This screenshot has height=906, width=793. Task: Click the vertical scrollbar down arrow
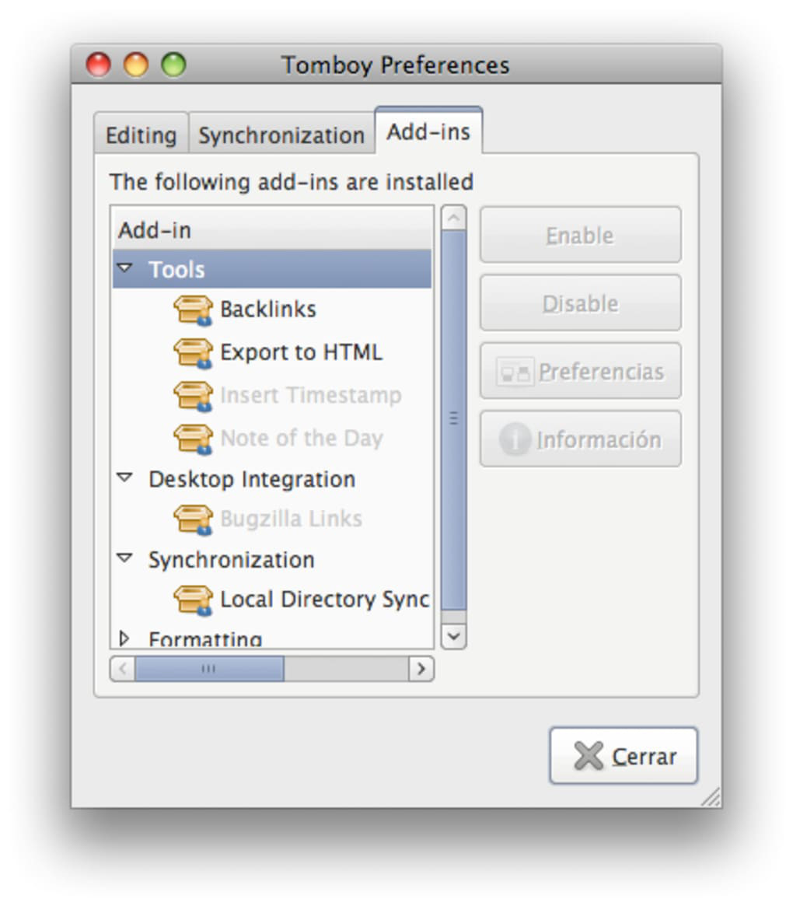[453, 637]
